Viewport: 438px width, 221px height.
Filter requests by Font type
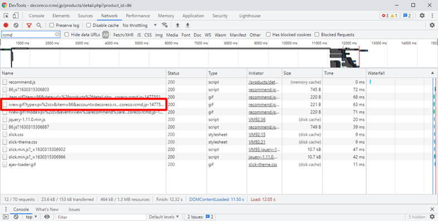[186, 35]
